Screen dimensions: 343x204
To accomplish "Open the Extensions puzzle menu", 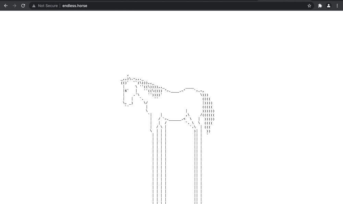I will pyautogui.click(x=320, y=6).
